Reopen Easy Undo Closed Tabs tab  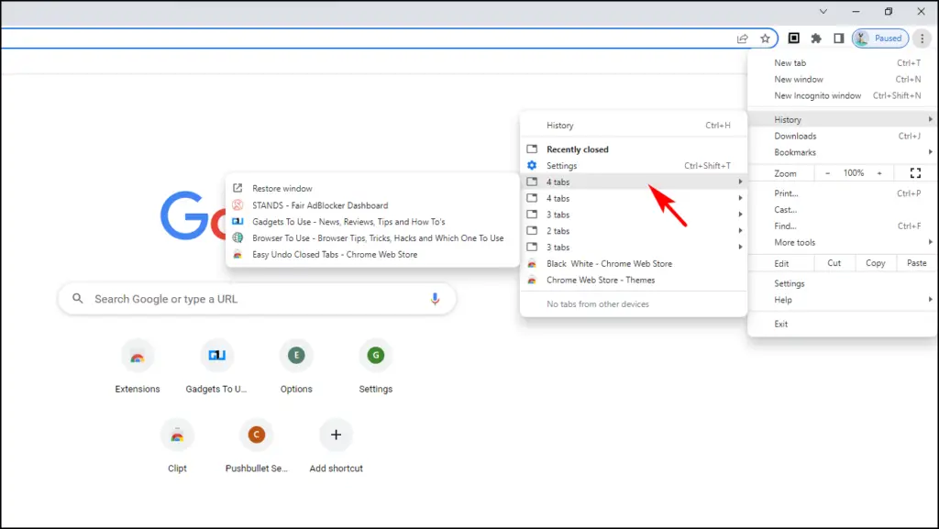coord(372,254)
